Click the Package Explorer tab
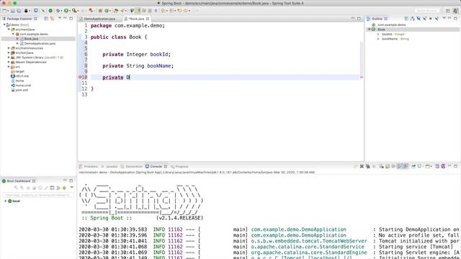Image resolution: width=461 pixels, height=259 pixels. [x=19, y=19]
